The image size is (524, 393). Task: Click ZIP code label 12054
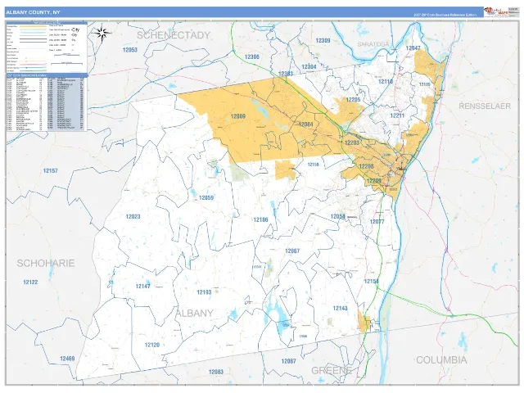337,216
